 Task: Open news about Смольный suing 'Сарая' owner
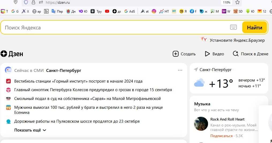[x=88, y=99]
